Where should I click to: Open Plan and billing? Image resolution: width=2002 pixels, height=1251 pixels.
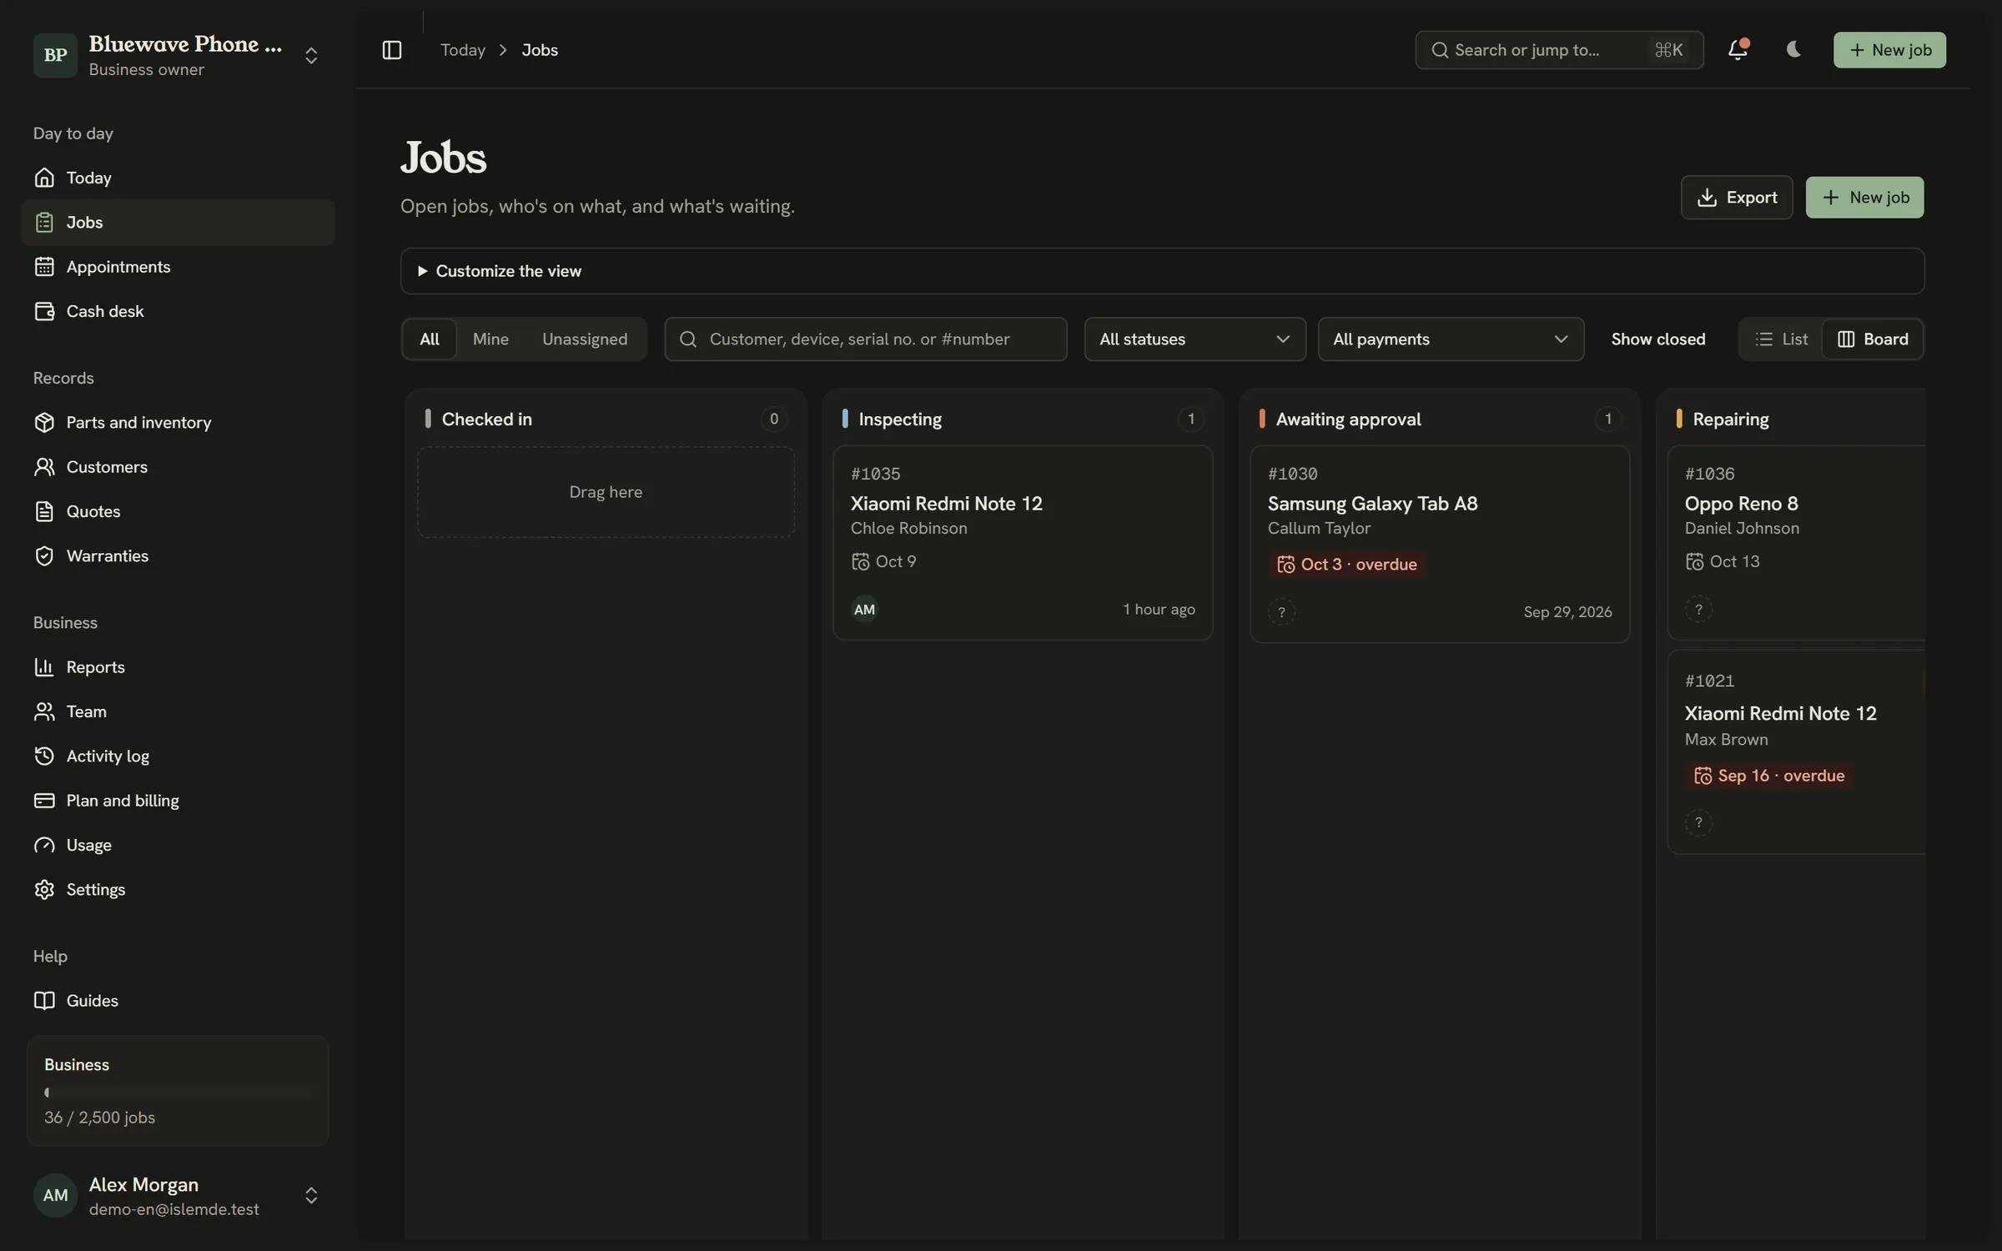tap(178, 801)
